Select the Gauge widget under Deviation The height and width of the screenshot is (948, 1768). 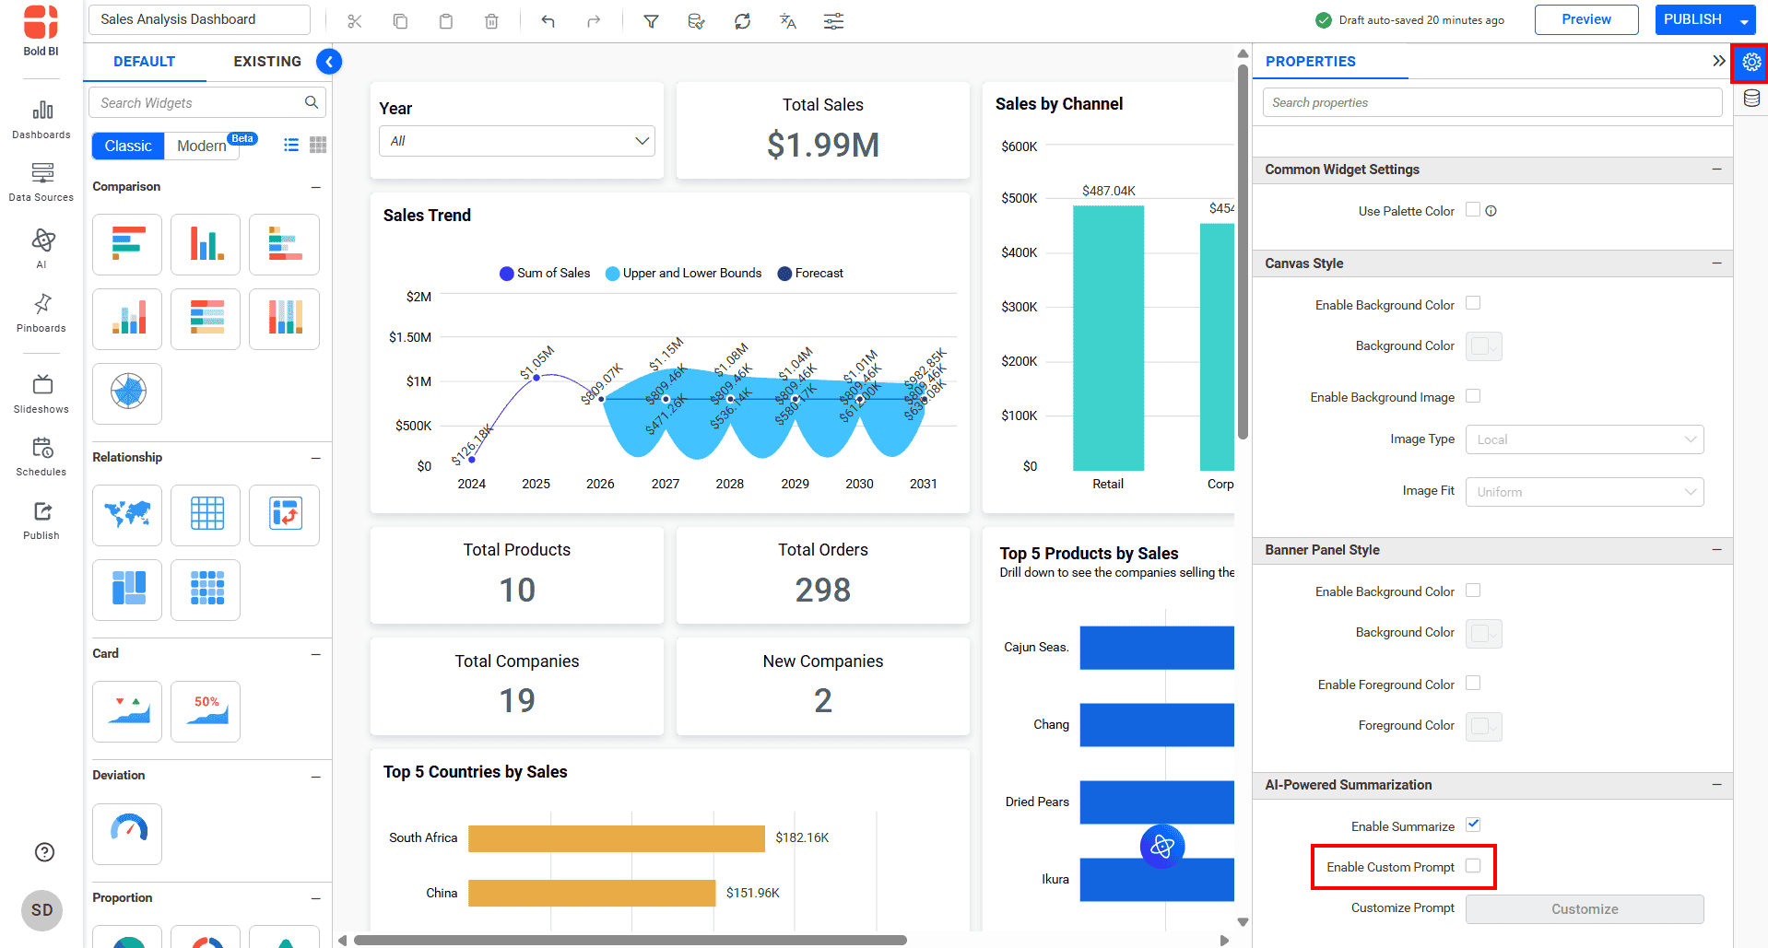pyautogui.click(x=128, y=834)
